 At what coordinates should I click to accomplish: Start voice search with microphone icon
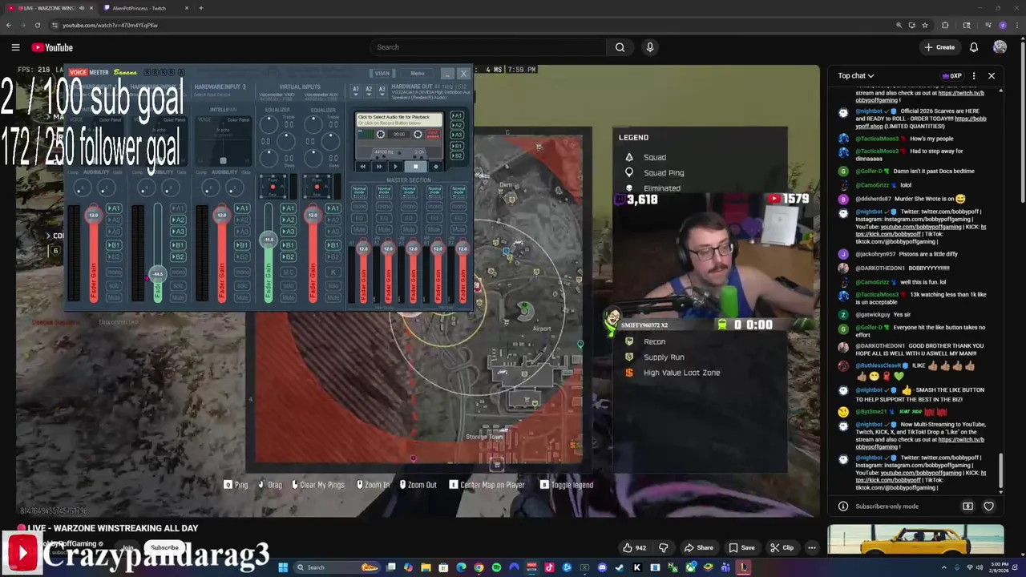click(650, 47)
